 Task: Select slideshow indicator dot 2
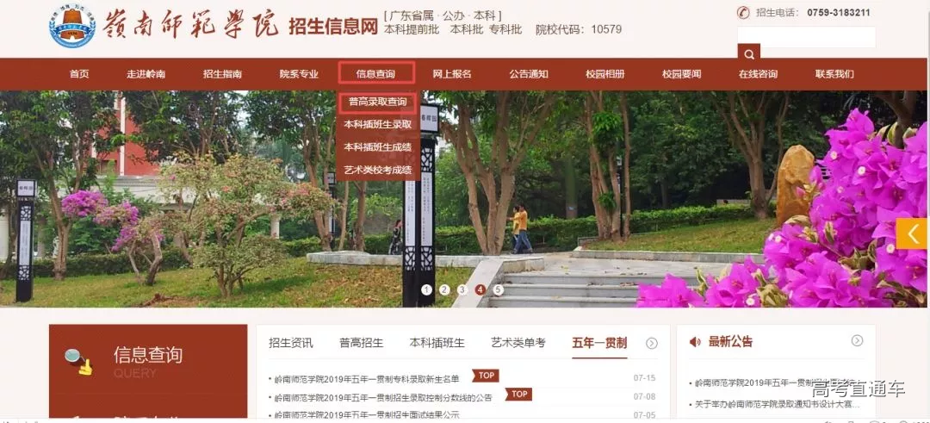tap(445, 289)
